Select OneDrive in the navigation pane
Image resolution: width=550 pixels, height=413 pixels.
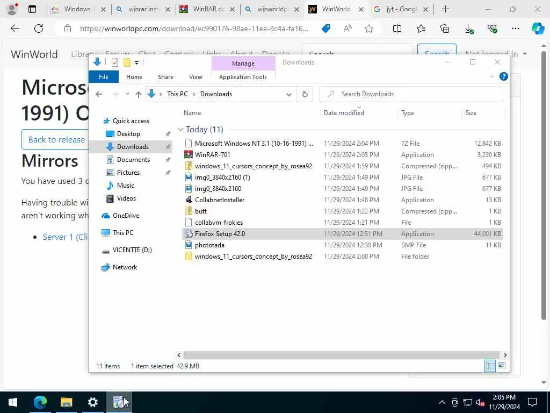click(x=126, y=216)
